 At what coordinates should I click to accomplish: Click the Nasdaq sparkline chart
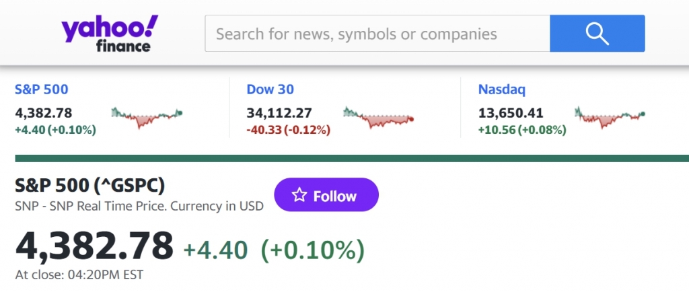tap(610, 117)
